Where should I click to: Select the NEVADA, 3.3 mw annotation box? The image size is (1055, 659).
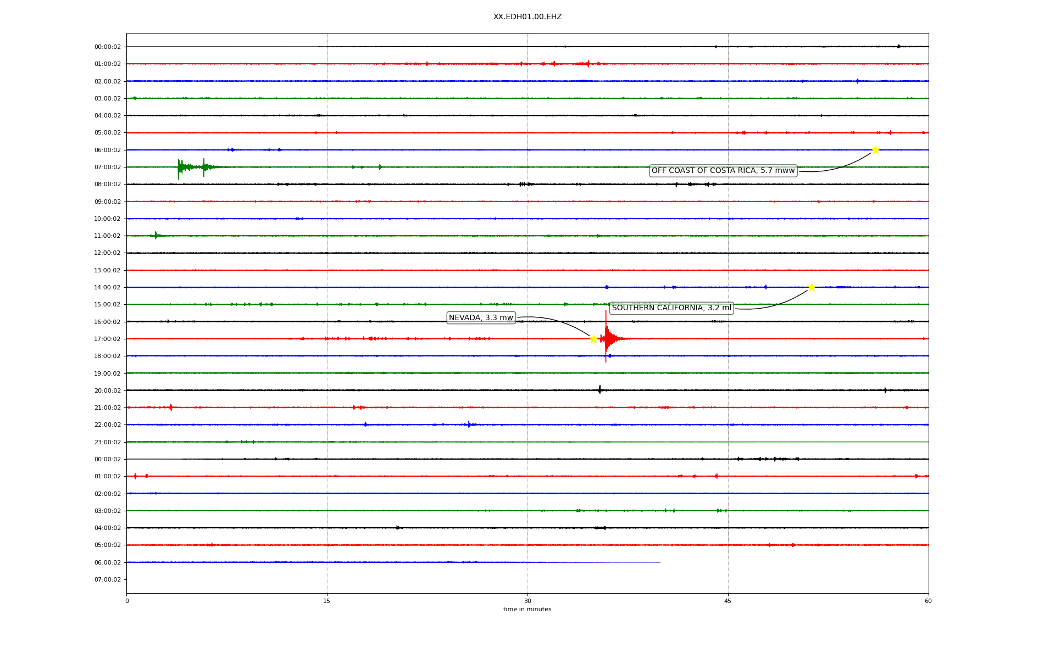coord(481,318)
